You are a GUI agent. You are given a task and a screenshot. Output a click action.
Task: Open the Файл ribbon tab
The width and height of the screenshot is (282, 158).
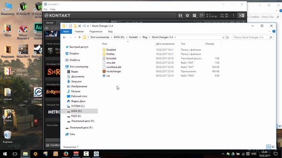[66, 32]
